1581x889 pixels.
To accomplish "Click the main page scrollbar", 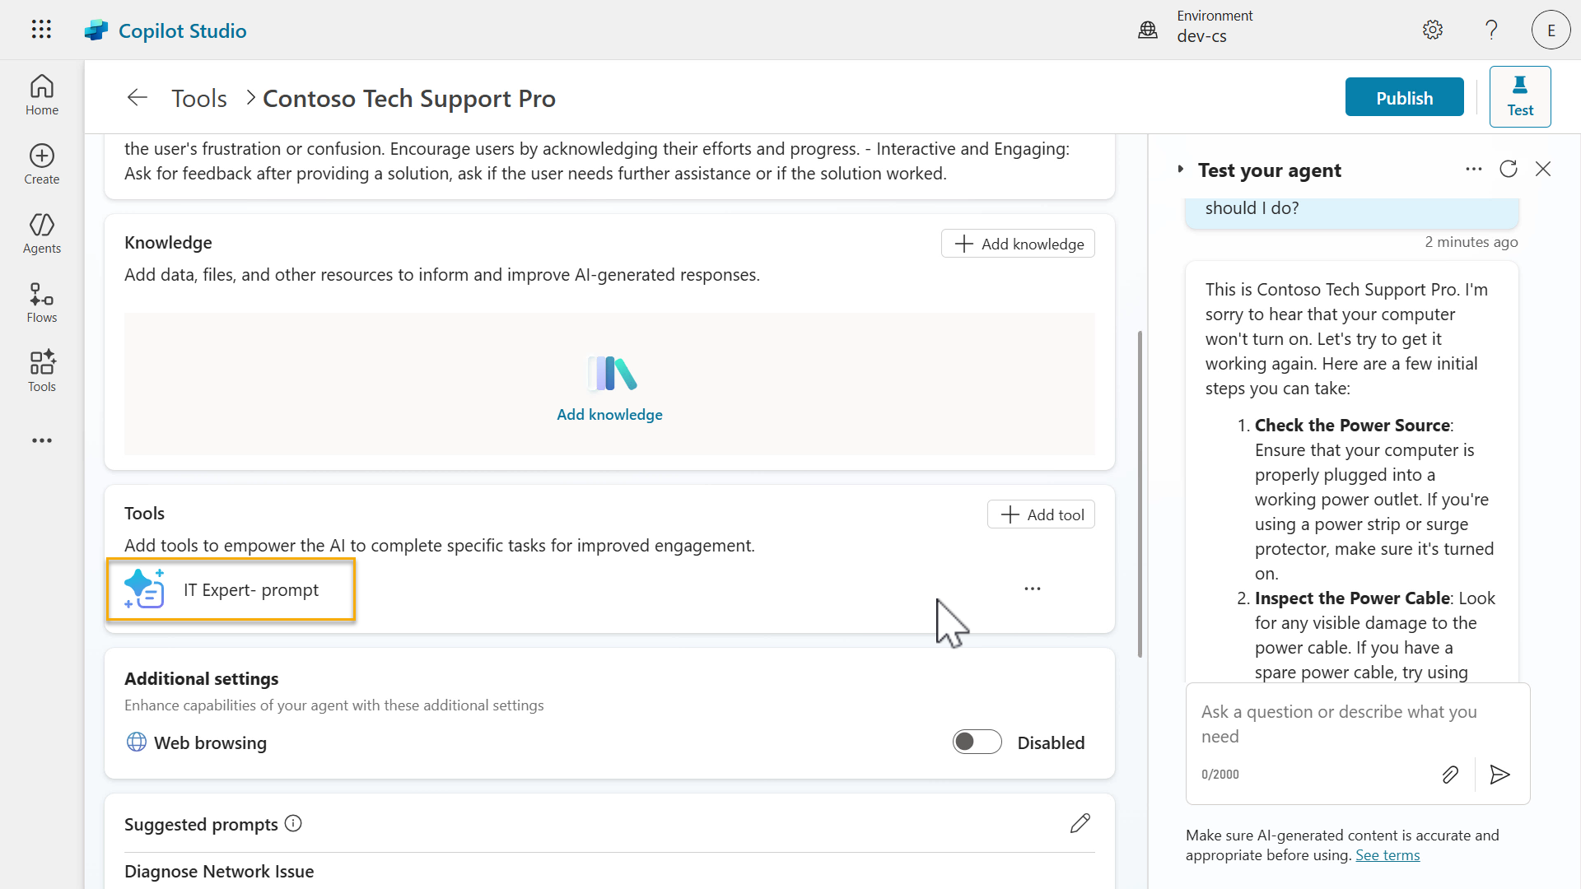I will coord(1140,494).
